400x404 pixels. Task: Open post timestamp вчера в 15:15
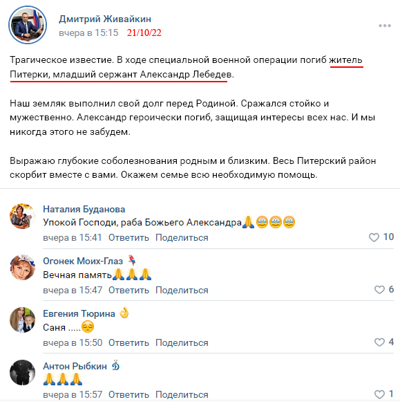point(88,33)
